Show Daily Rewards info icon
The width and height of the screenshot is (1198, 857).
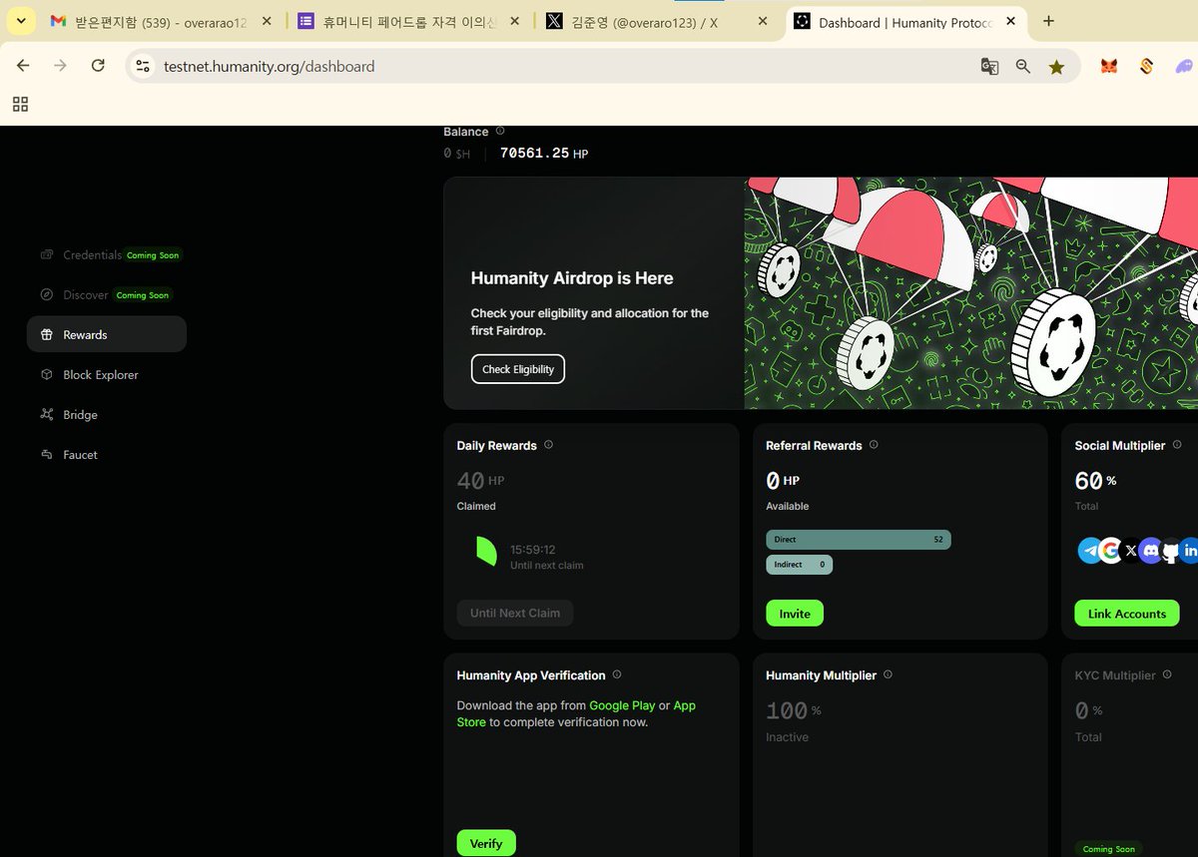548,445
